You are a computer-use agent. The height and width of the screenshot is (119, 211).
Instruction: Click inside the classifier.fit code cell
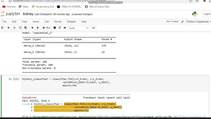(x=115, y=84)
